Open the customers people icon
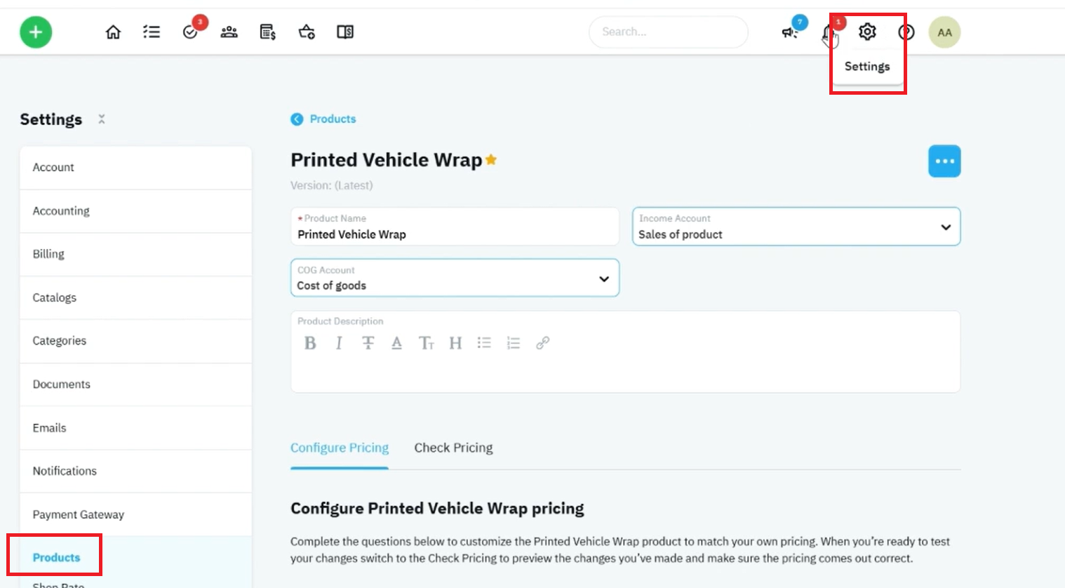This screenshot has height=588, width=1065. coord(229,32)
